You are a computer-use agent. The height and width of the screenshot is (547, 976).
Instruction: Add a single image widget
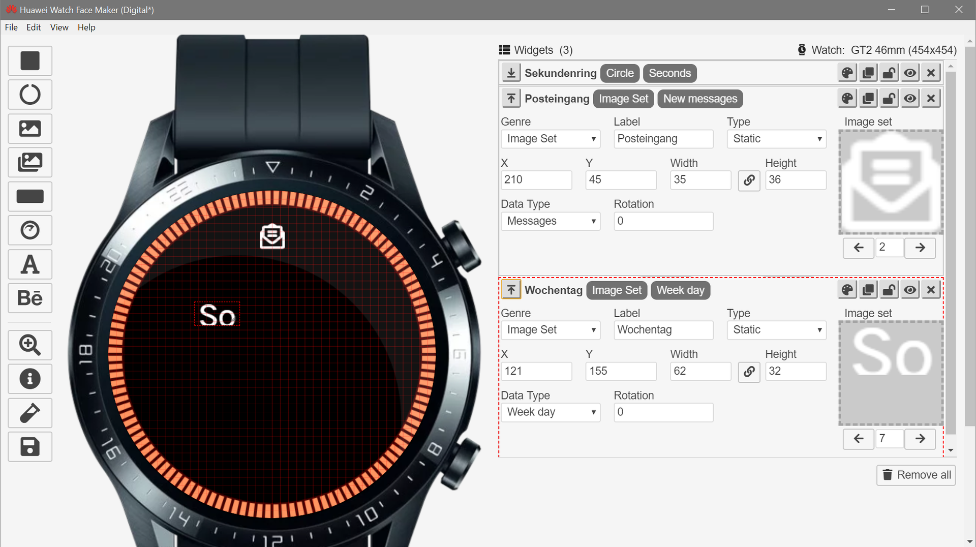point(30,129)
